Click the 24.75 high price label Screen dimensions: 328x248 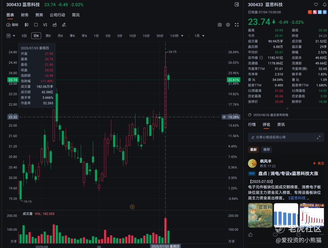173,52
